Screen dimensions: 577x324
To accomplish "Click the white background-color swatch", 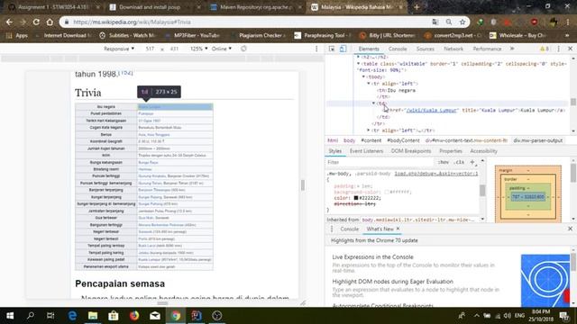I will click(387, 192).
